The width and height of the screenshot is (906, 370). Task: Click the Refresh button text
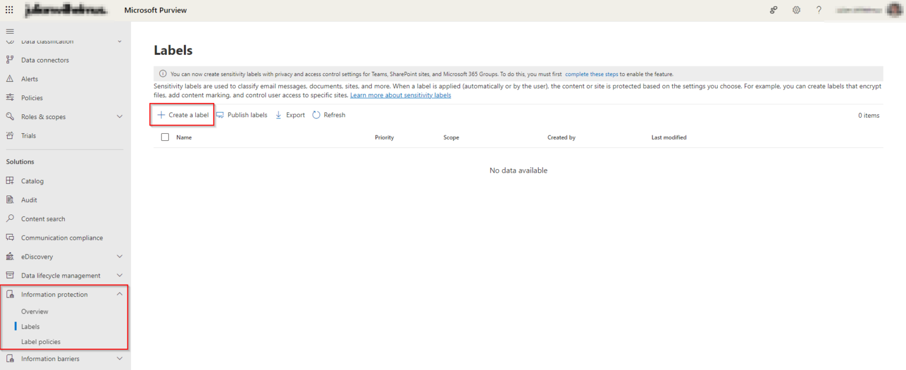[334, 115]
